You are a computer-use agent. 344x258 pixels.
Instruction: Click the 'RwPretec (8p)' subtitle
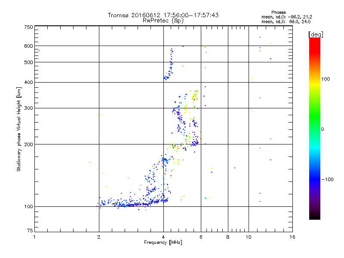(x=163, y=21)
